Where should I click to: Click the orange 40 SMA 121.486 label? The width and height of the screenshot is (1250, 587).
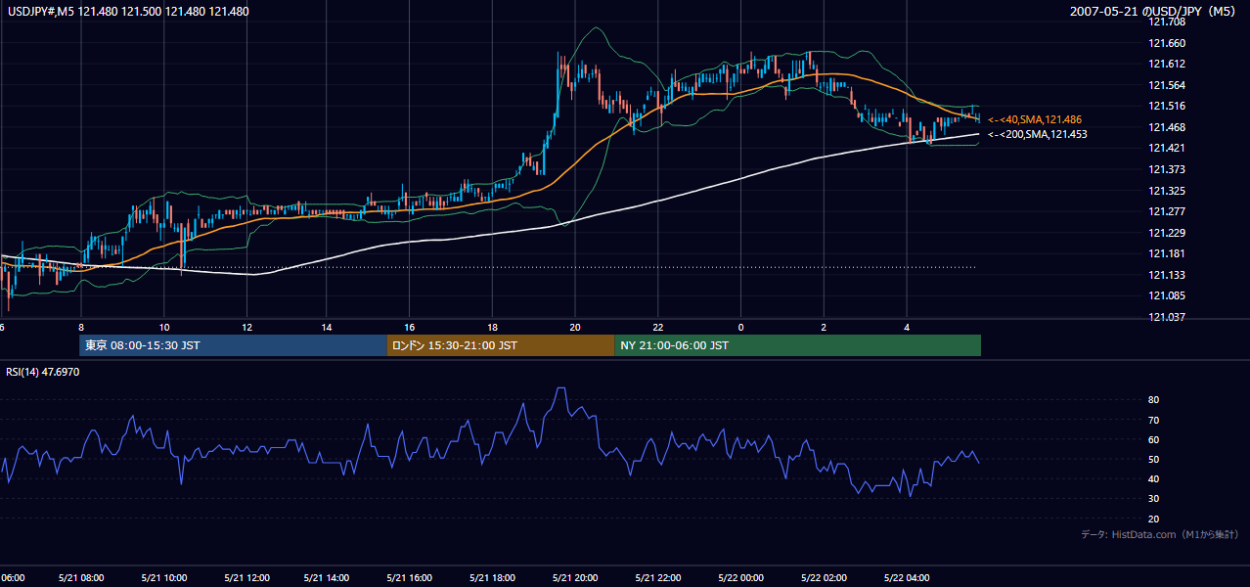point(1035,119)
